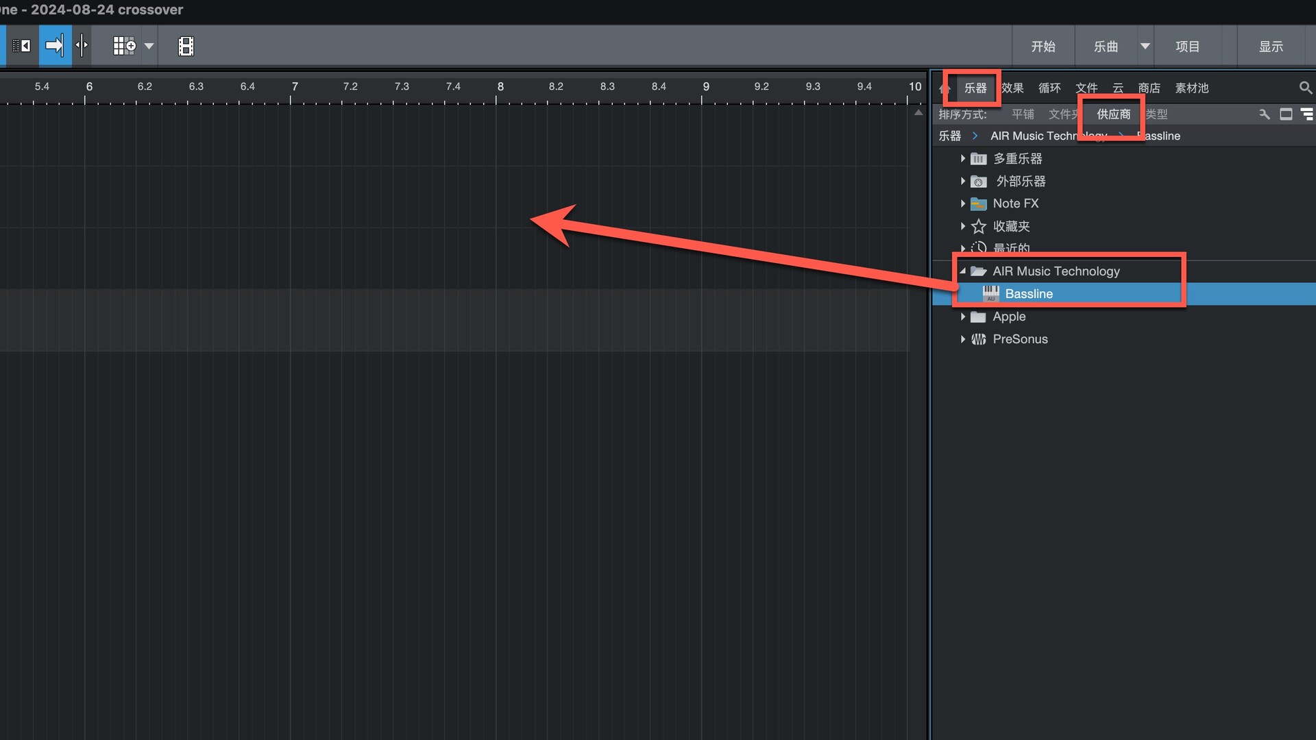Expand the Apple vendor folder
1316x740 pixels.
pos(962,317)
